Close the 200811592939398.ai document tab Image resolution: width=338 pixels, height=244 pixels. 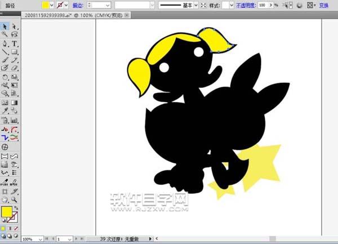click(127, 15)
